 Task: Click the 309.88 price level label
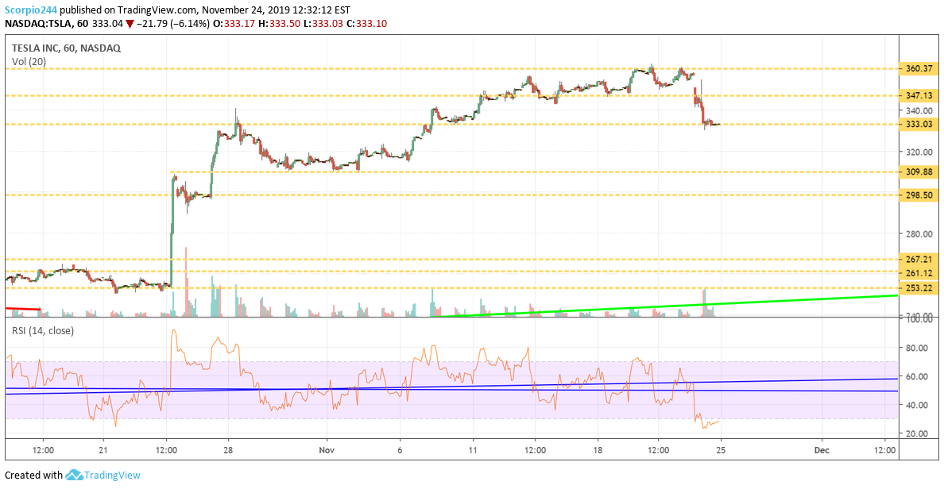(x=919, y=172)
